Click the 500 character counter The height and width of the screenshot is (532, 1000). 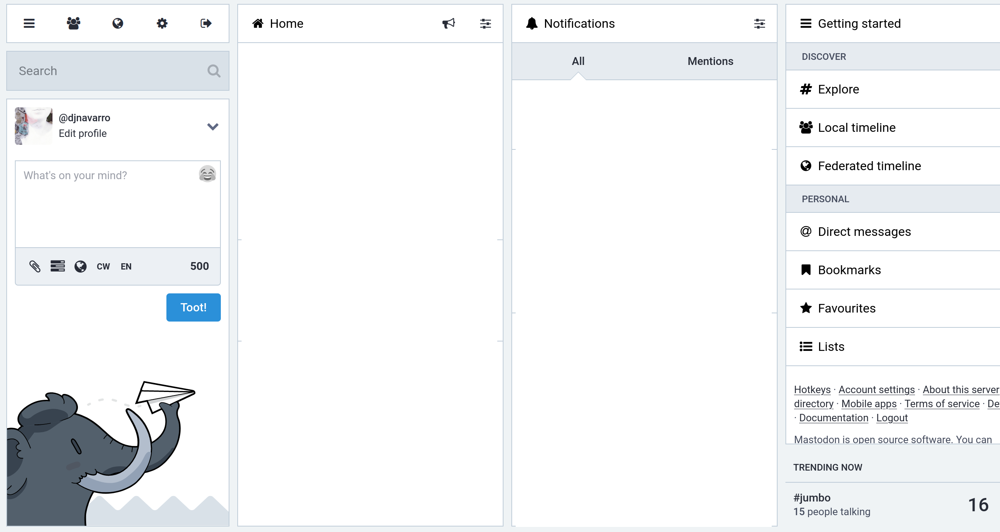[x=200, y=266]
